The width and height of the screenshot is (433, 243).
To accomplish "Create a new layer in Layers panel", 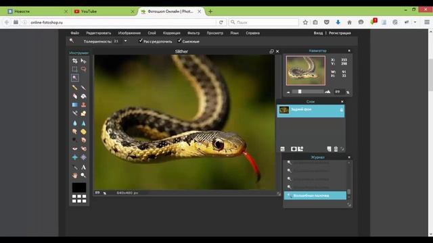I will pyautogui.click(x=329, y=149).
